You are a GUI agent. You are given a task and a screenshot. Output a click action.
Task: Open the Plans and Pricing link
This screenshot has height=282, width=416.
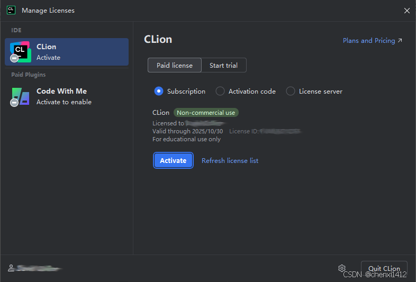click(x=373, y=41)
